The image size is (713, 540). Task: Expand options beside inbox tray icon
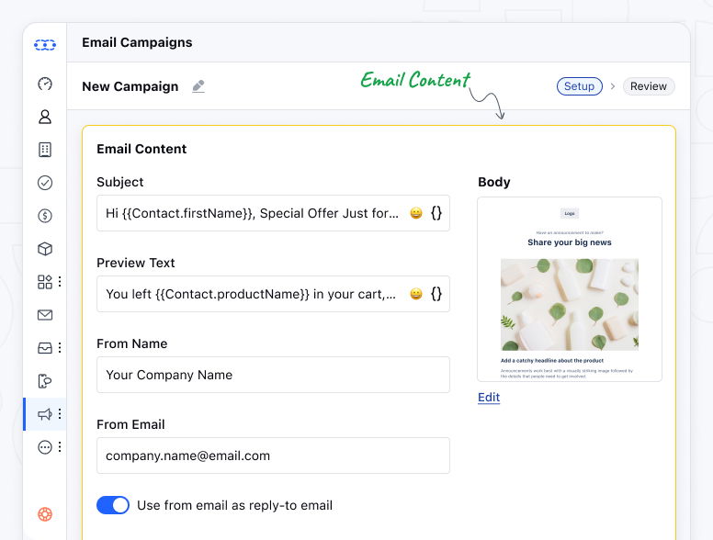point(60,348)
